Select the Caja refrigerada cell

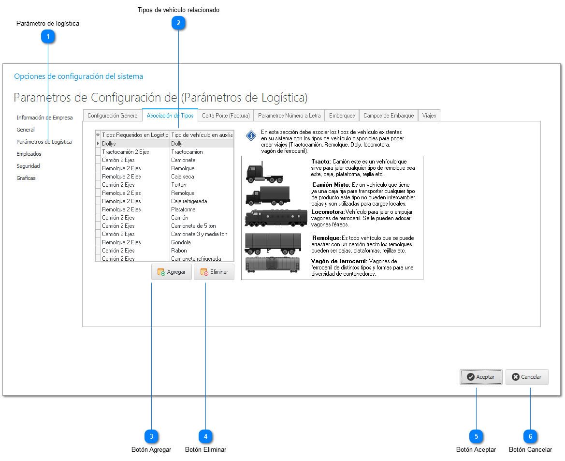[202, 201]
